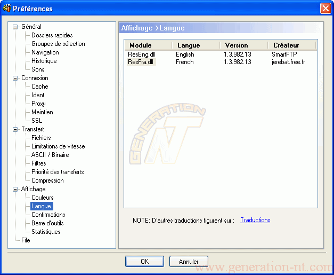The width and height of the screenshot is (334, 275).
Task: Click the 1.3.982.13 version in the ResFra.dll row
Action: (x=237, y=62)
